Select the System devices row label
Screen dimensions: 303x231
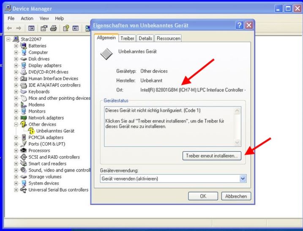(44, 183)
